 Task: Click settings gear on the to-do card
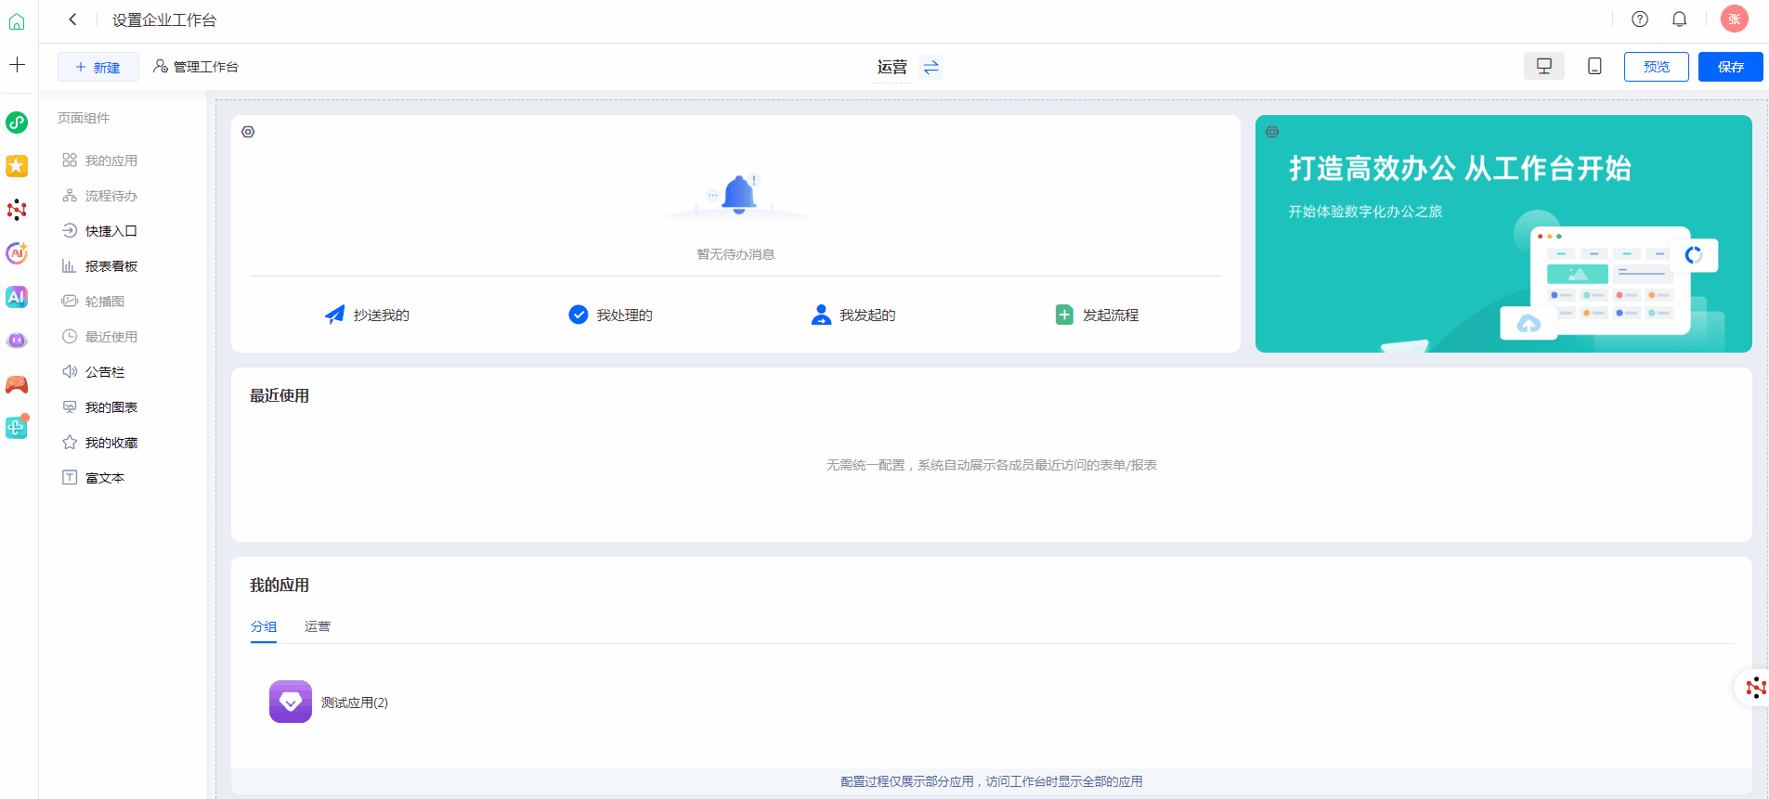(x=248, y=132)
